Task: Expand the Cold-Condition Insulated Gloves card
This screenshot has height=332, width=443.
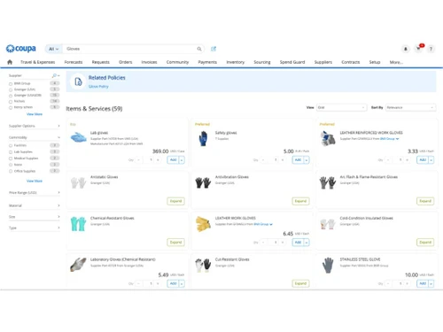Action: 425,243
